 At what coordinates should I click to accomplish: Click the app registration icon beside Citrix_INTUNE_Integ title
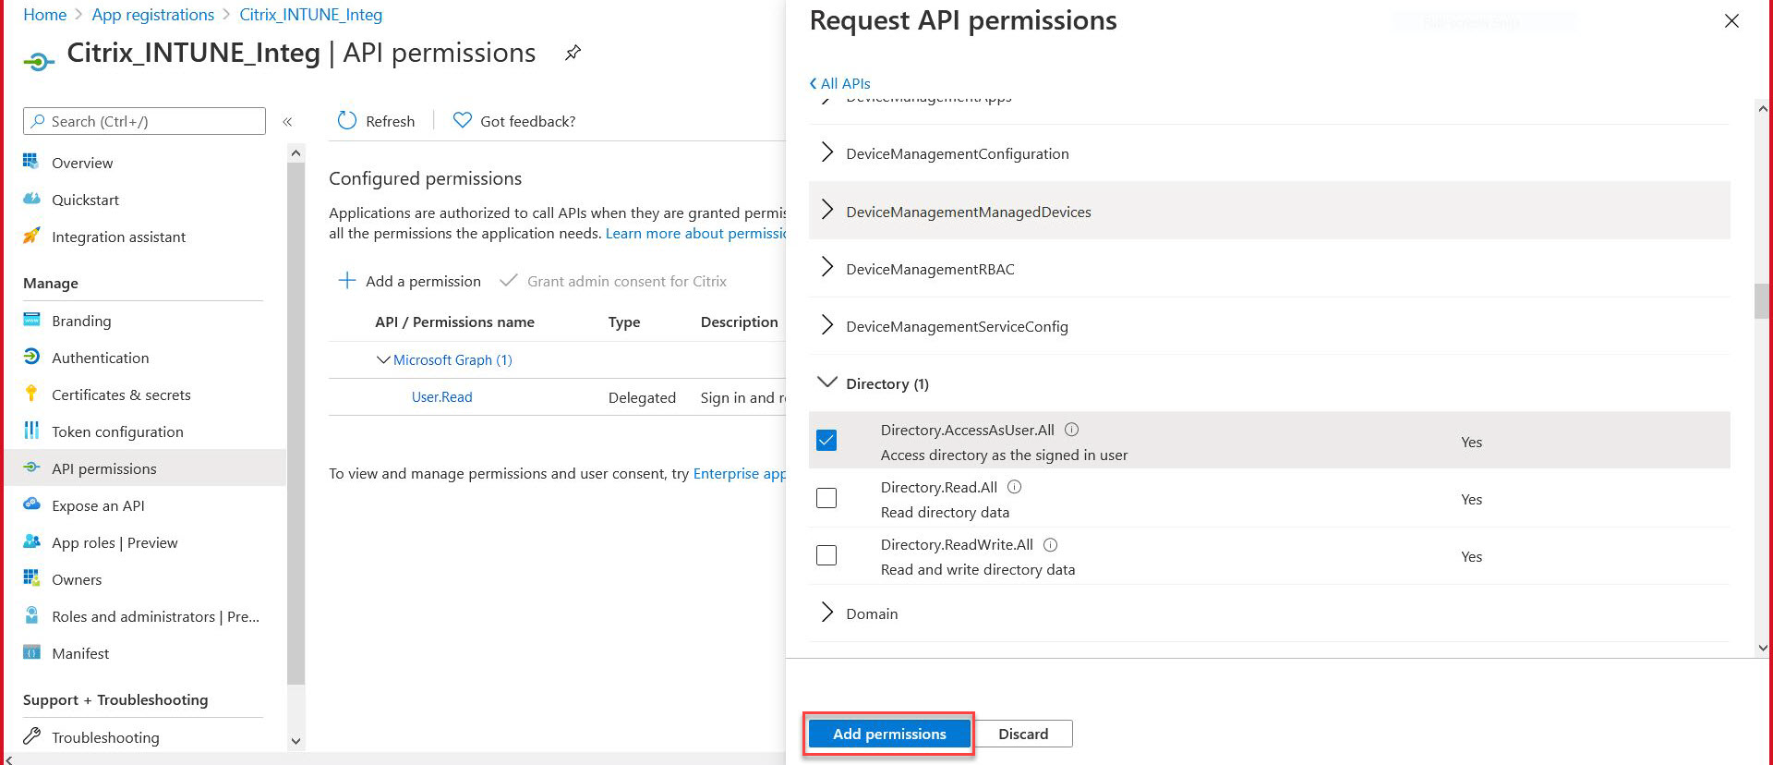click(39, 62)
